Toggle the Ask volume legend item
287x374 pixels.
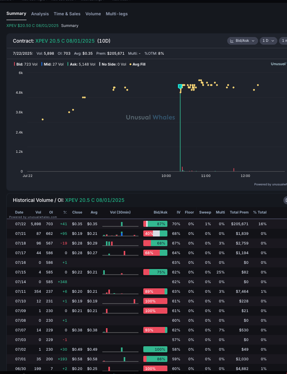coord(81,64)
